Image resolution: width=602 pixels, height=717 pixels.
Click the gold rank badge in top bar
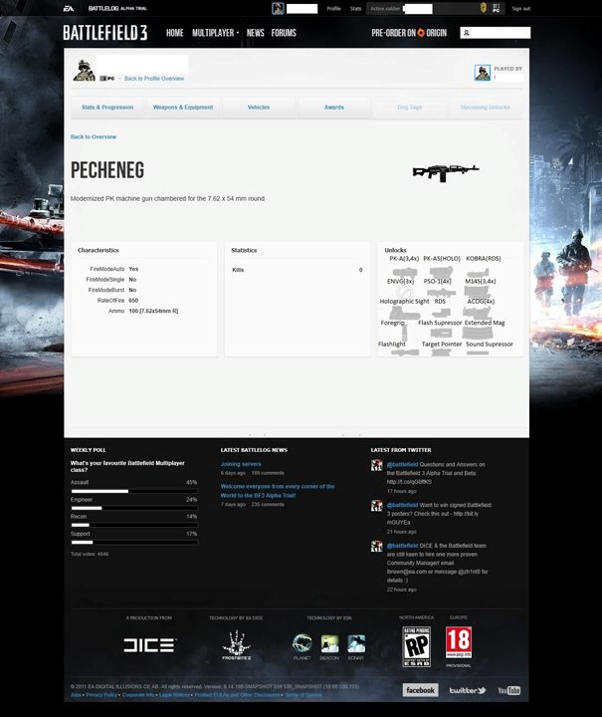pos(484,8)
